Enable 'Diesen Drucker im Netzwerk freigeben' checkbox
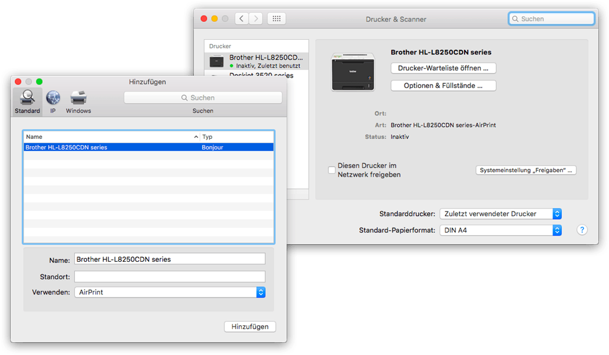Image resolution: width=609 pixels, height=355 pixels. coord(332,170)
